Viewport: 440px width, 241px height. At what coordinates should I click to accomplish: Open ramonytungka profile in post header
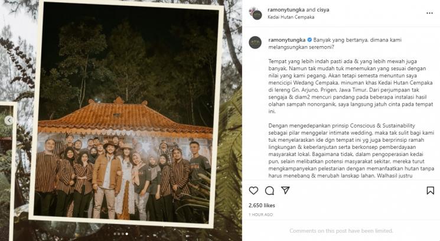(x=286, y=10)
